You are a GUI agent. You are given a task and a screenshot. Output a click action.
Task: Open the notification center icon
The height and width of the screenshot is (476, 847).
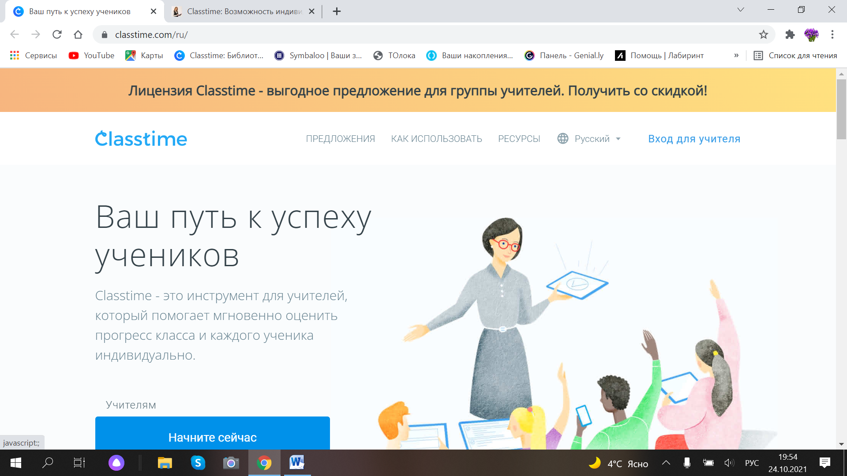coord(825,463)
